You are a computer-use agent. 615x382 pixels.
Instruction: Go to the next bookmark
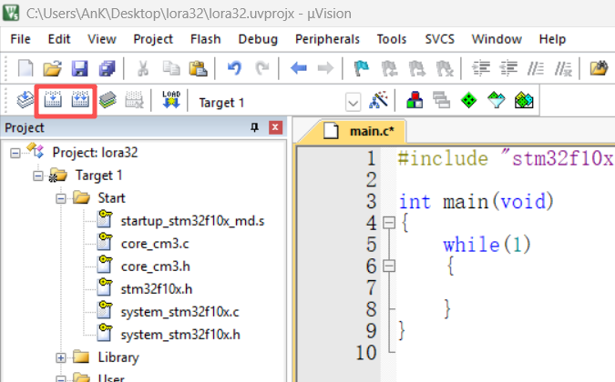(416, 68)
